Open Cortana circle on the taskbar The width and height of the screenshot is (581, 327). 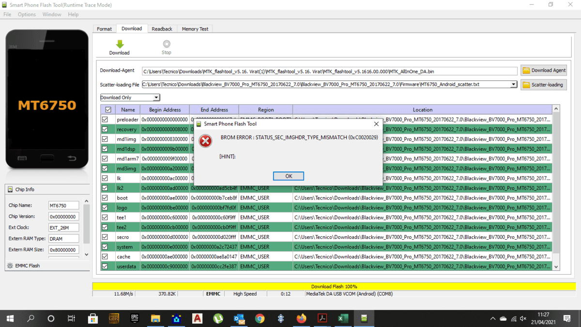pos(51,318)
